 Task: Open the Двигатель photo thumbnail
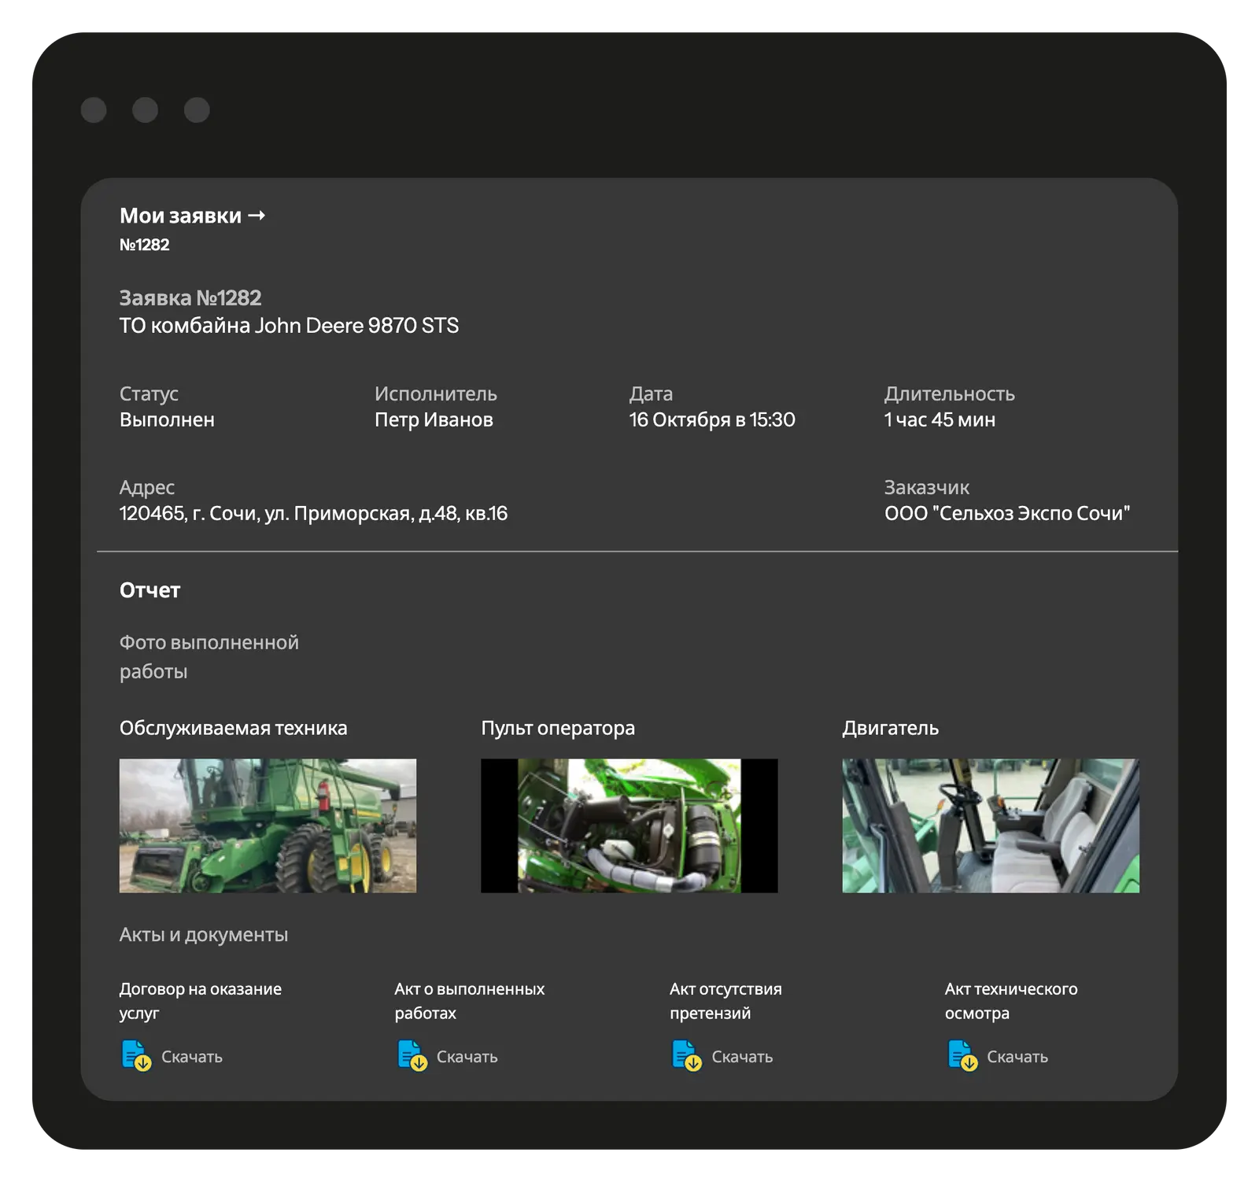click(990, 826)
